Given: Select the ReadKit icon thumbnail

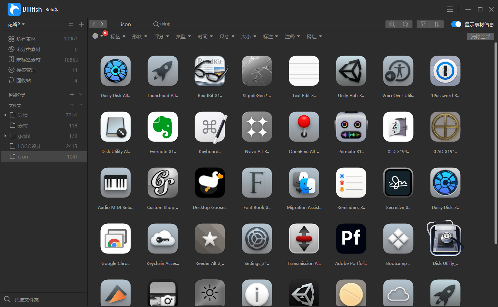Looking at the screenshot, I should coord(211,71).
